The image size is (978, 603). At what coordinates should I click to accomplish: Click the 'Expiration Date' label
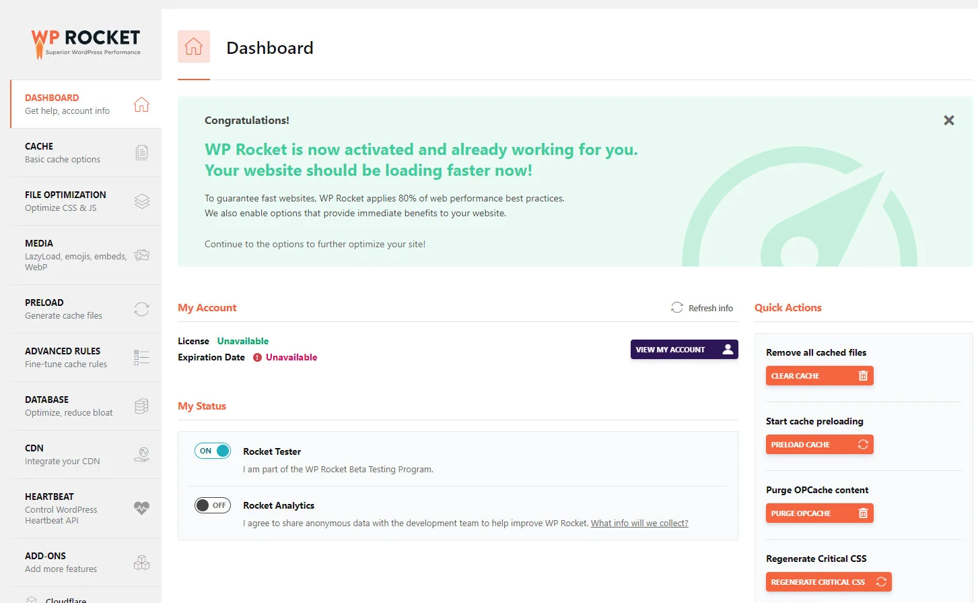pos(211,357)
